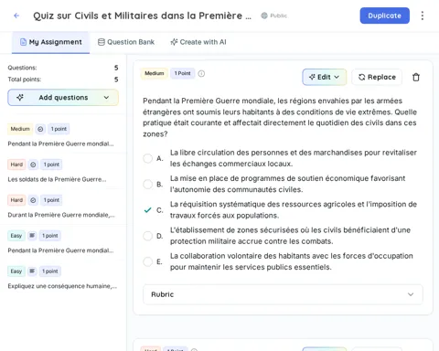439x351 pixels.
Task: Switch to the My Assignment tab
Action: coord(51,42)
